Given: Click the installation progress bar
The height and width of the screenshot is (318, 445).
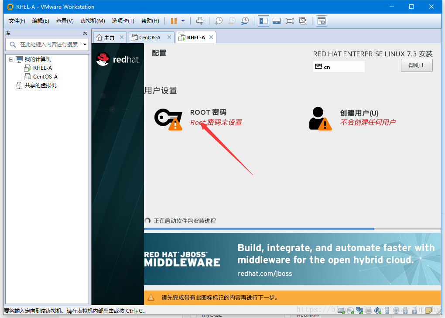Looking at the screenshot, I should pyautogui.click(x=292, y=229).
